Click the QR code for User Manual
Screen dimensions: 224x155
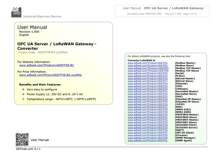pos(22,139)
